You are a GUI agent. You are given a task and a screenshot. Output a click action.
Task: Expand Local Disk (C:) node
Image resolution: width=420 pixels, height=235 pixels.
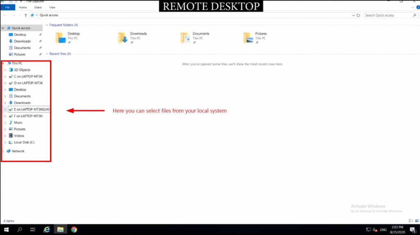tap(5, 142)
